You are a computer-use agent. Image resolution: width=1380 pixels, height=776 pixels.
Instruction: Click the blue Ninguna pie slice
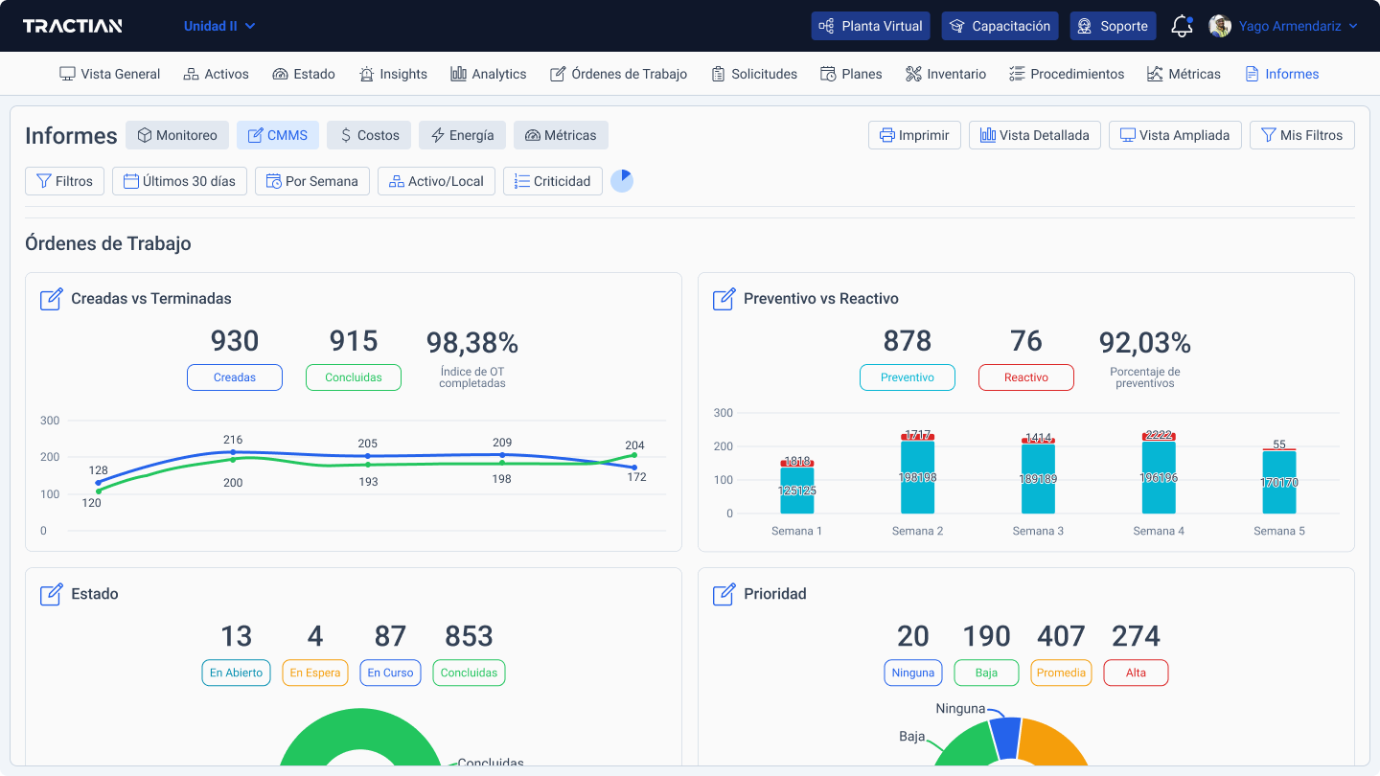pyautogui.click(x=1005, y=738)
